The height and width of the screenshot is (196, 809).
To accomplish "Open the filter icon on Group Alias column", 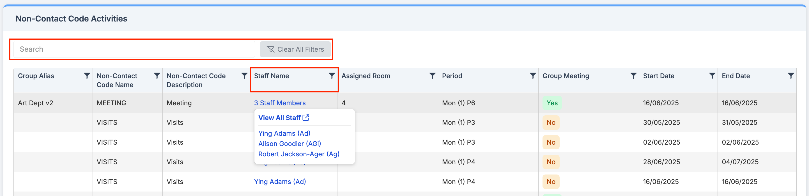I will [87, 75].
